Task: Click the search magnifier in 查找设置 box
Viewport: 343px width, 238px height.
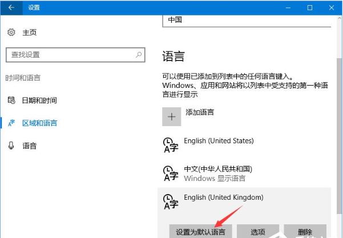Action: pyautogui.click(x=139, y=55)
